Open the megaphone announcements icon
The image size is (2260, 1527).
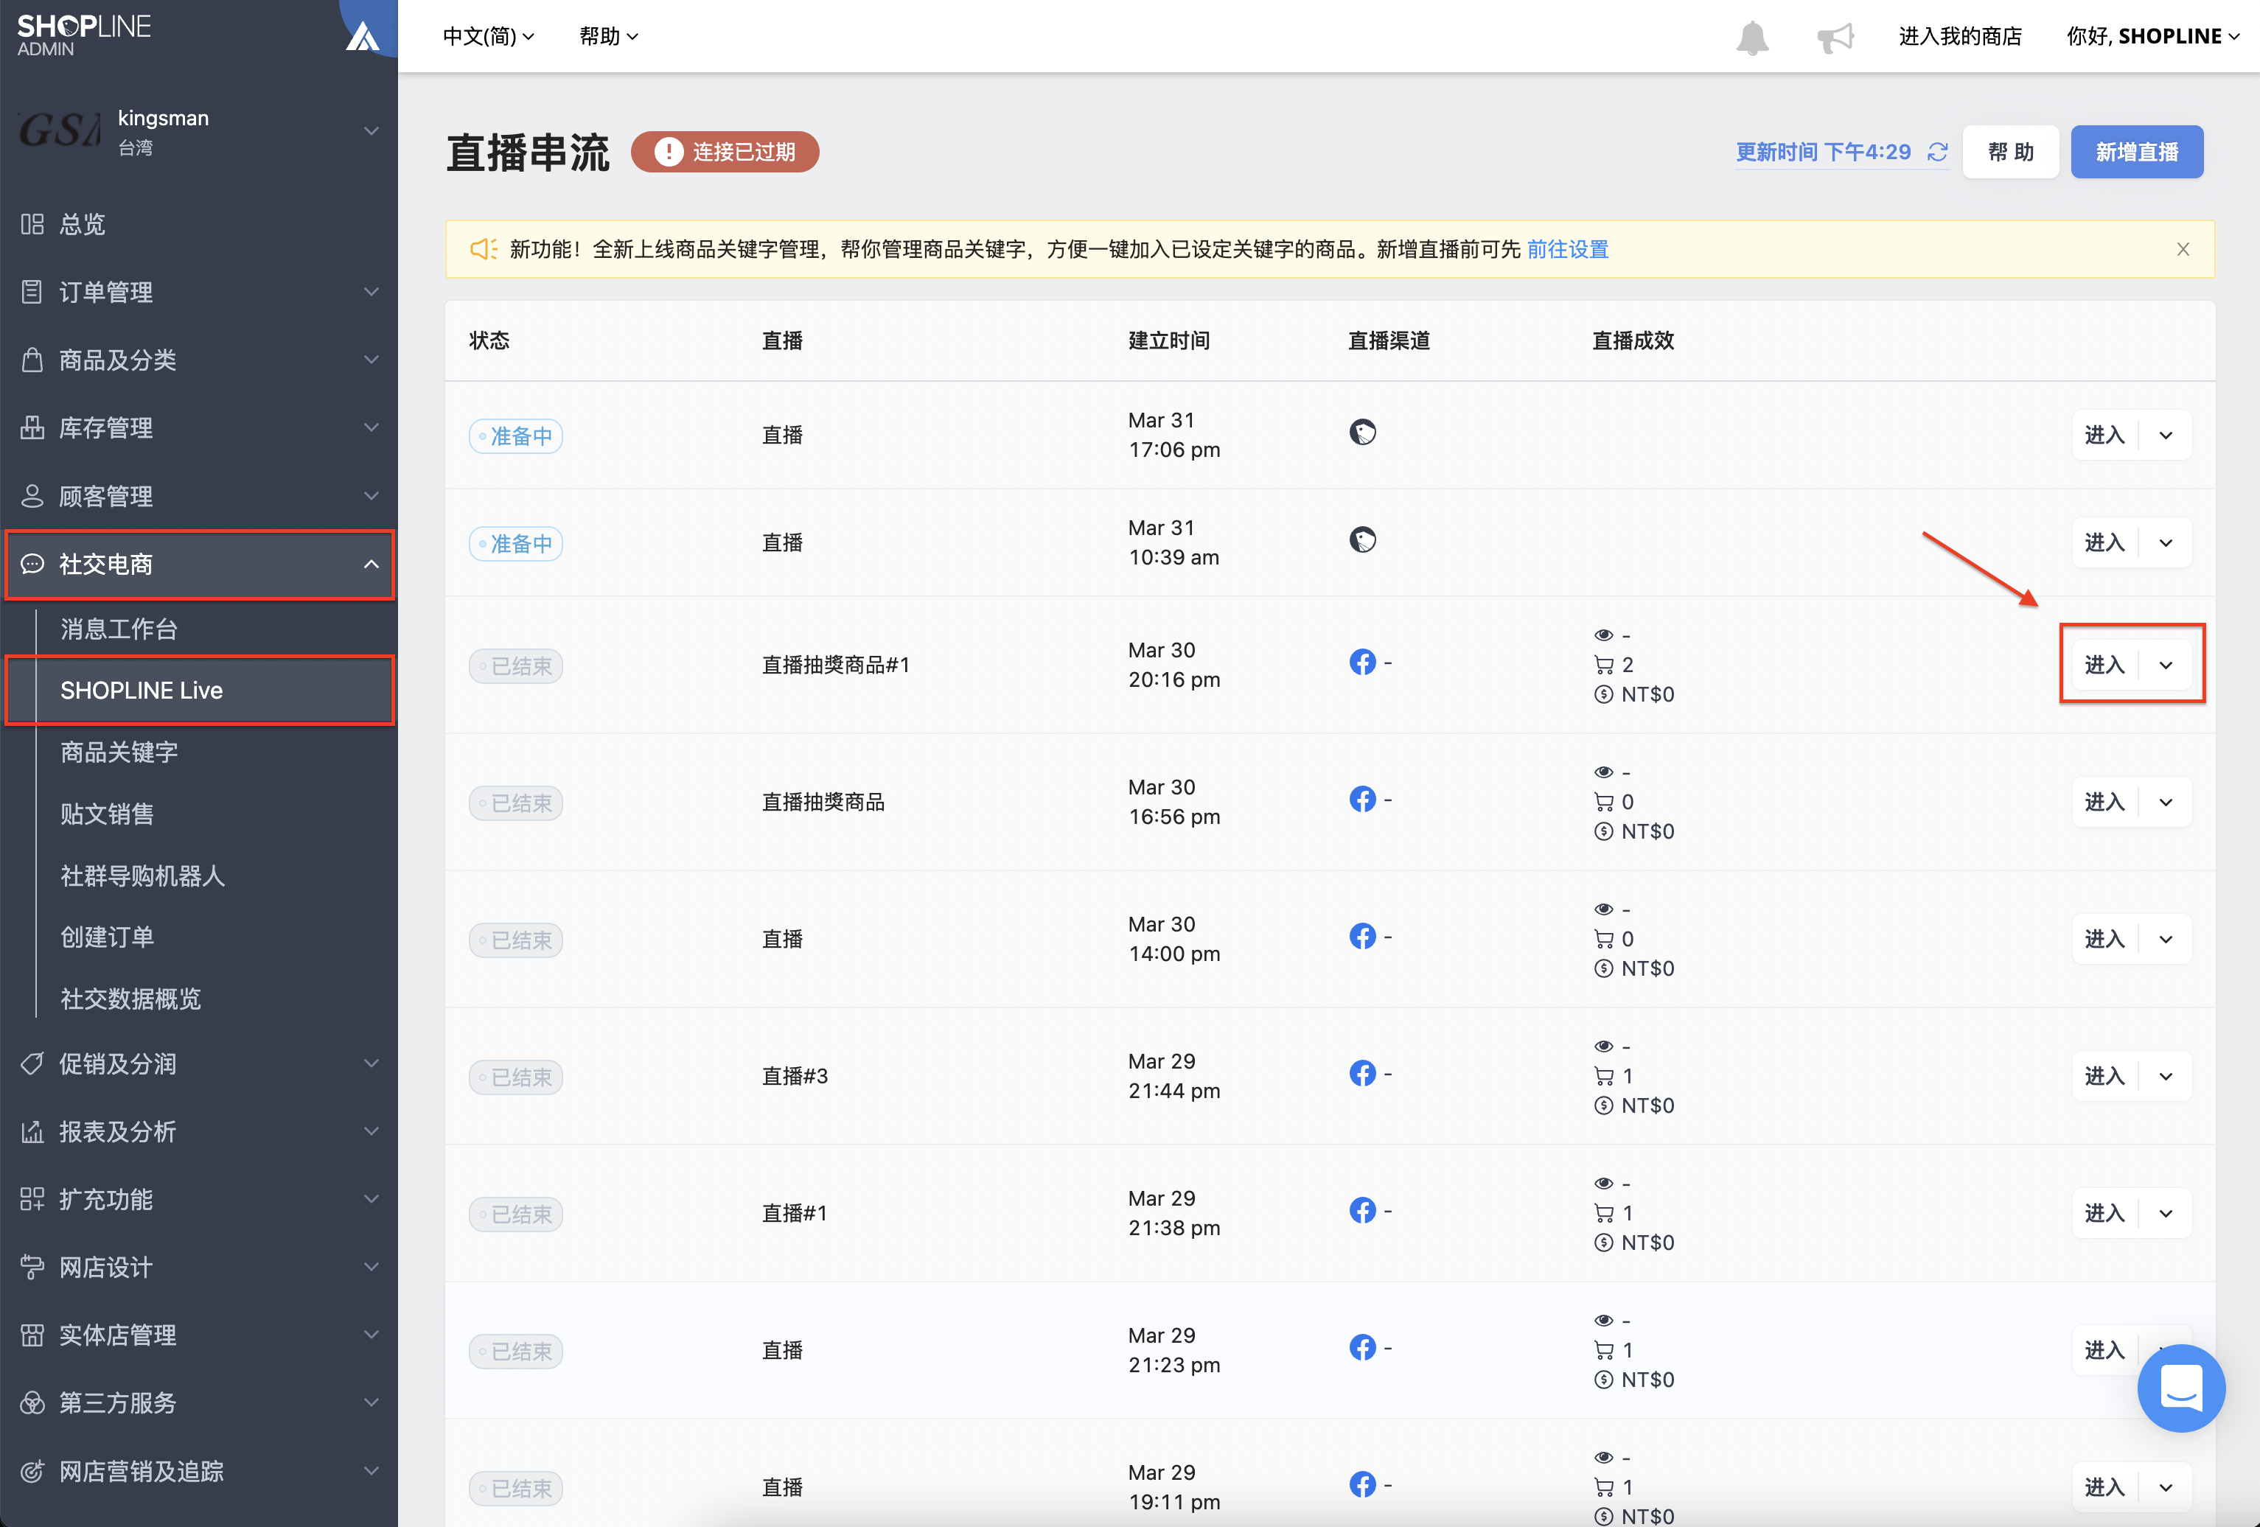tap(1835, 38)
